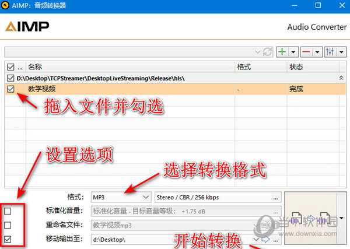The image size is (350, 249).
Task: Enable the 标准化音量 checkbox
Action: point(8,211)
